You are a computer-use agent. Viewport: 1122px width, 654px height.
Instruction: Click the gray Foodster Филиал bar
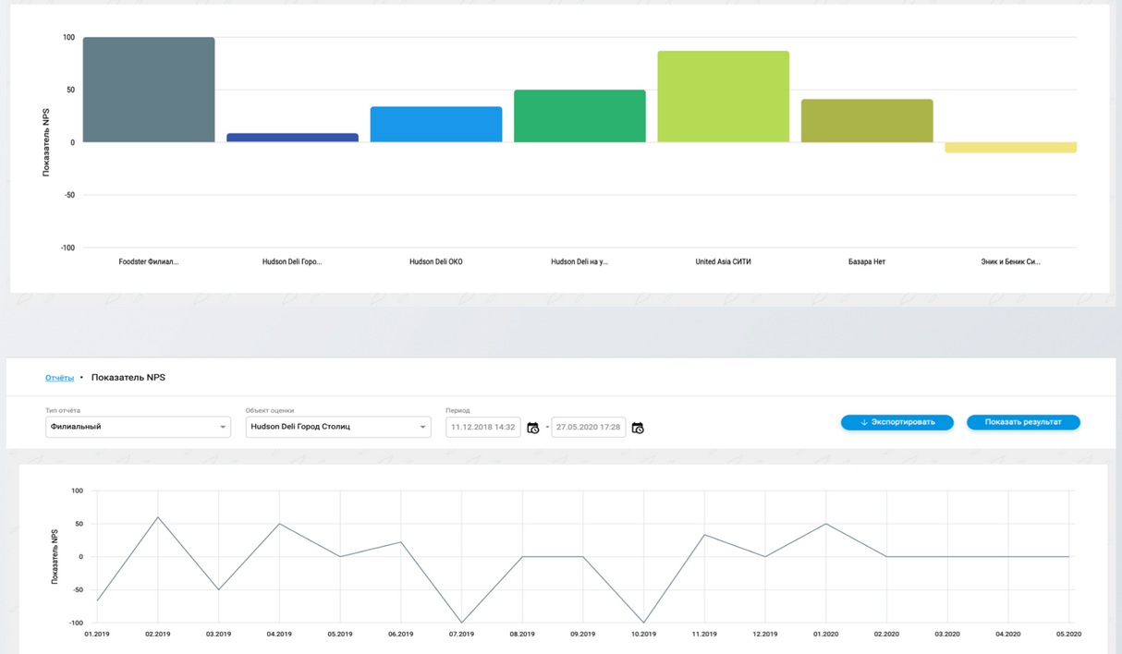[149, 90]
